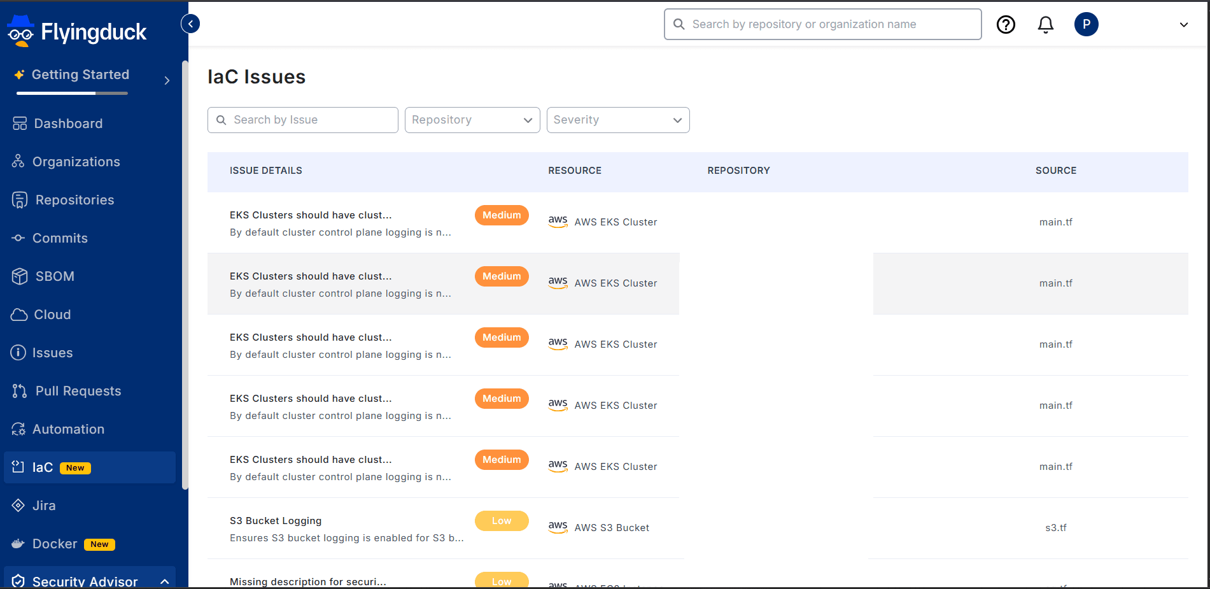Collapse sidebar with the arrow button

pyautogui.click(x=190, y=24)
